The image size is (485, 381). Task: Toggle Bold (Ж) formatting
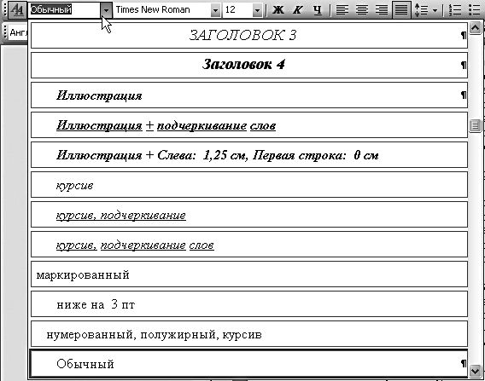pos(278,10)
